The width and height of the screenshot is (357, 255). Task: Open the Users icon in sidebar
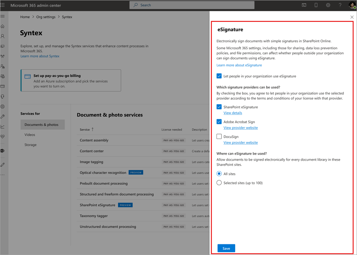click(3, 36)
